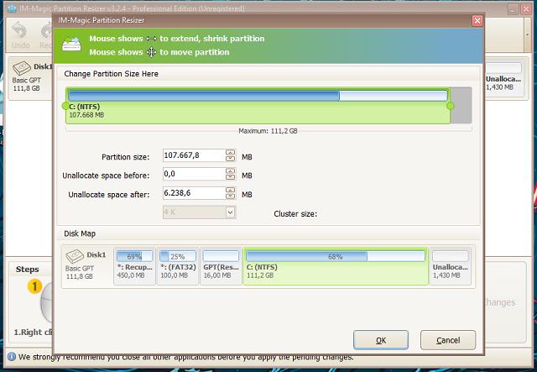Click the app icon in main window title bar
The image size is (537, 372).
[12, 8]
